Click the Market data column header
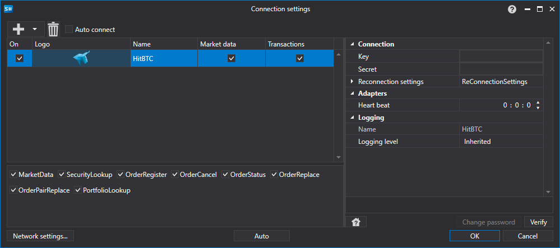 click(x=232, y=44)
